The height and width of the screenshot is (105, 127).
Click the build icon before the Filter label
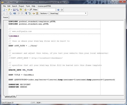[31, 10]
